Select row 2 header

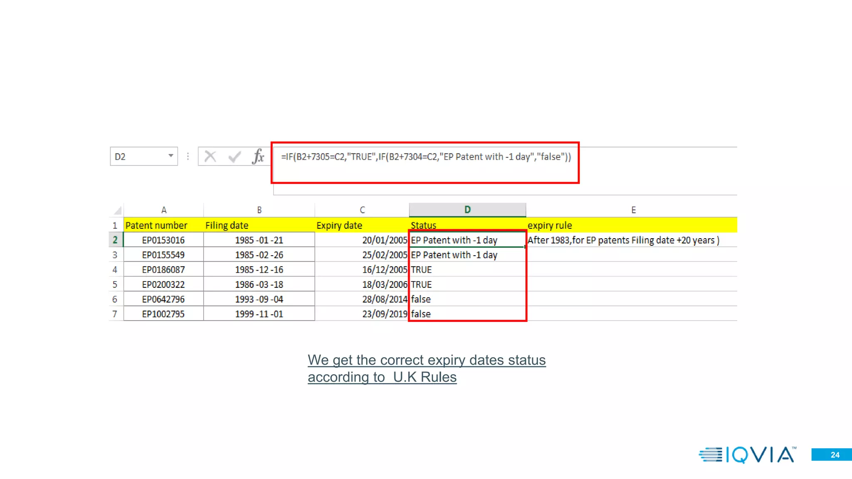[115, 240]
